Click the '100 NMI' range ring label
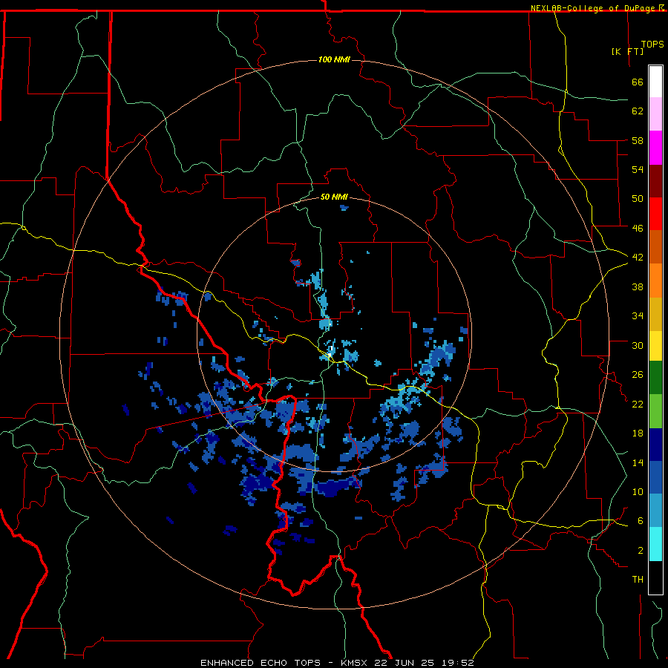This screenshot has width=668, height=668. coord(334,59)
